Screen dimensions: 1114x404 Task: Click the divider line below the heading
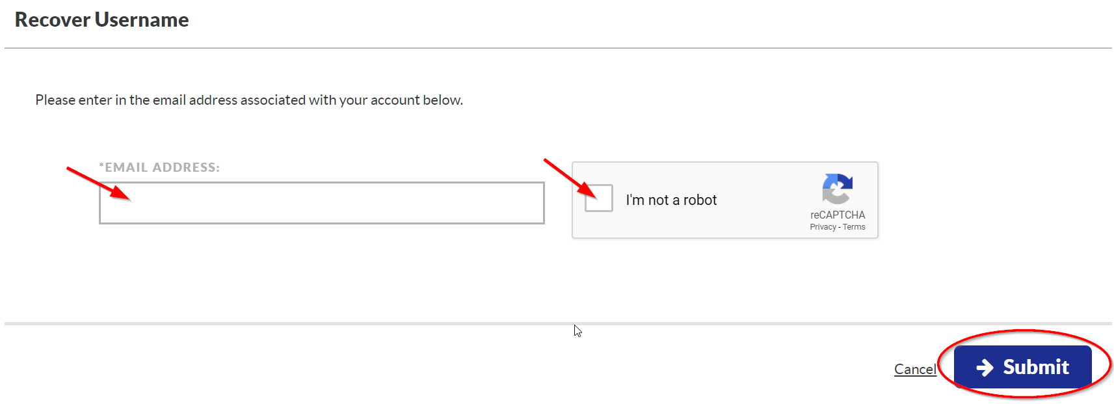[557, 48]
